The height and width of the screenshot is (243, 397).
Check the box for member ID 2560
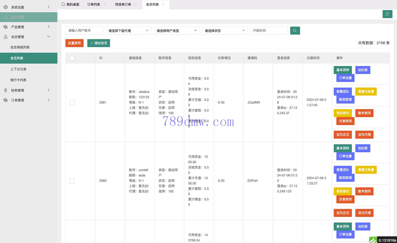pos(72,181)
